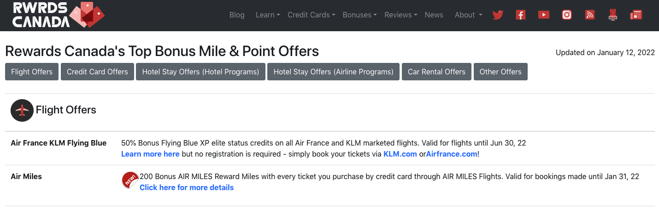The height and width of the screenshot is (208, 659).
Task: Open the Twitter bird icon link
Action: coord(497,15)
